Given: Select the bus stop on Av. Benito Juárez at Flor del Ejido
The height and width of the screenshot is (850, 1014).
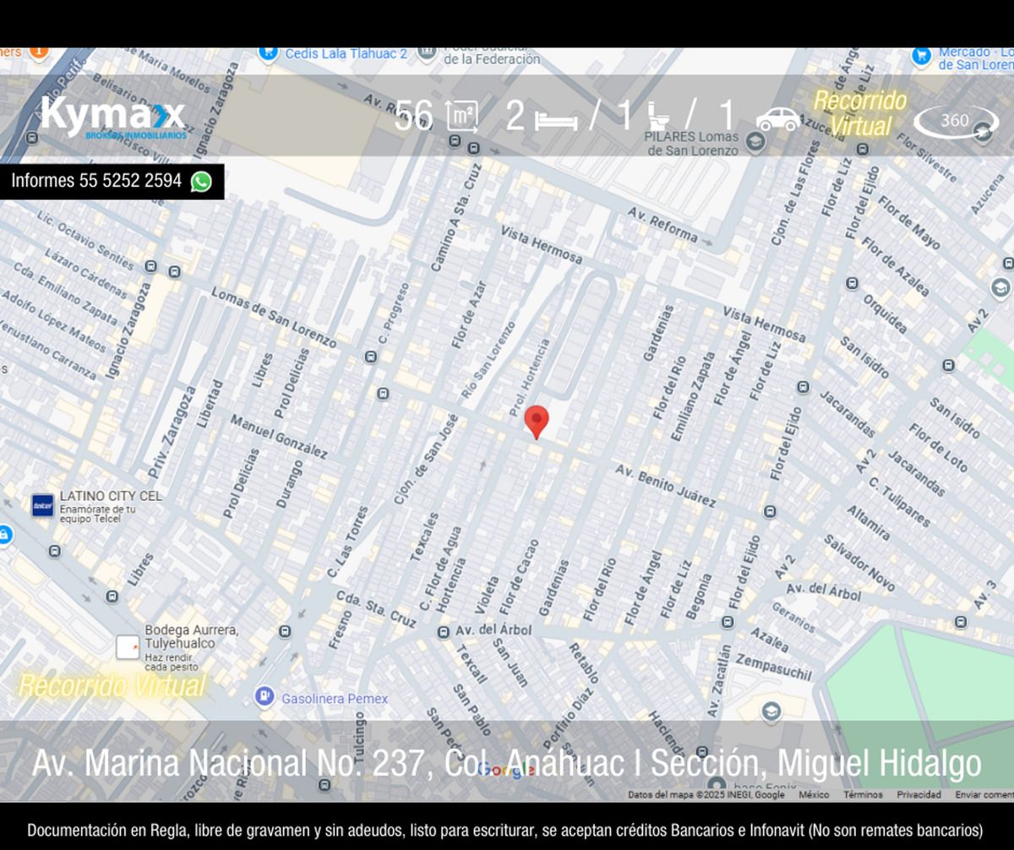Looking at the screenshot, I should point(770,512).
